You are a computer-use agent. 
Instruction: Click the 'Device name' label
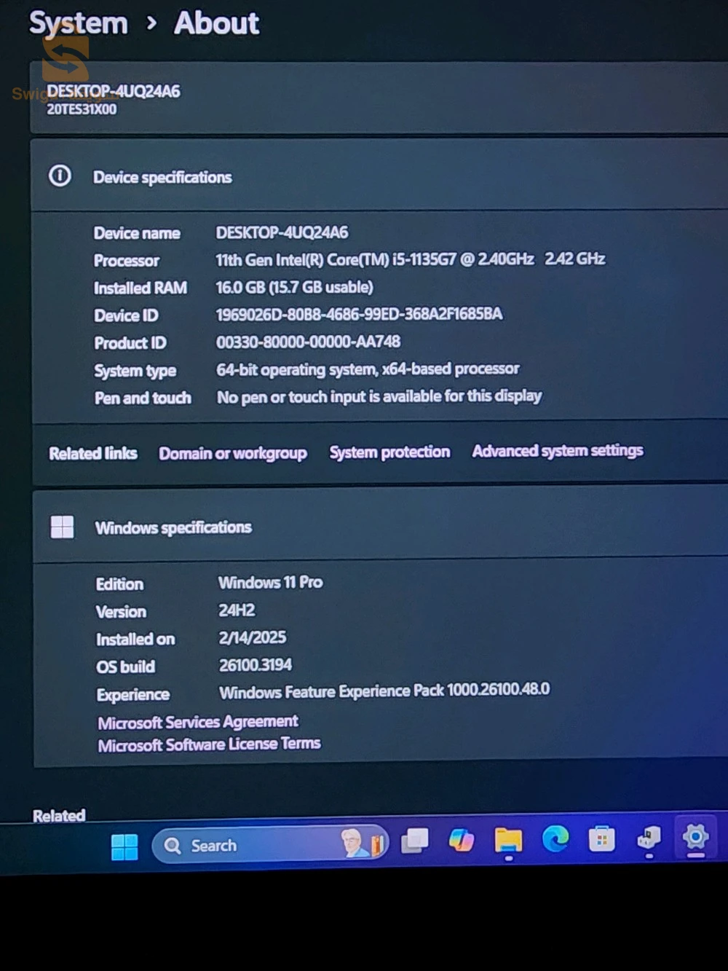coord(137,233)
